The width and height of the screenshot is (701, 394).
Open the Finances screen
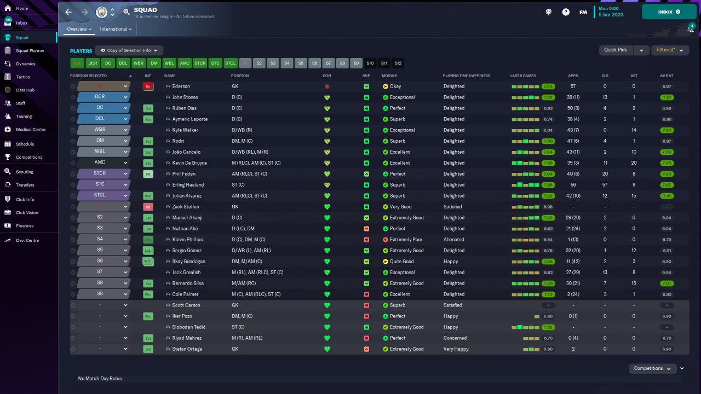tap(25, 225)
